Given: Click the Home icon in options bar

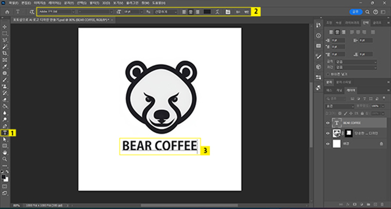Looking at the screenshot, I should pyautogui.click(x=7, y=11).
